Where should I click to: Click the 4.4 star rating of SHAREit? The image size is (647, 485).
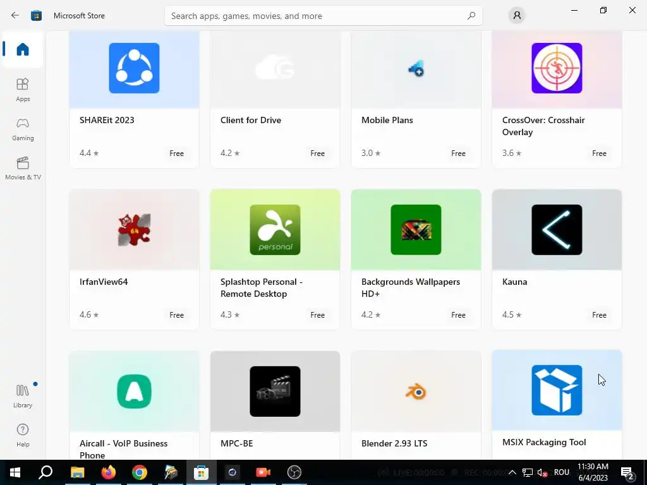89,153
